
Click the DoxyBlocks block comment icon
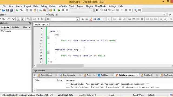pos(9,19)
